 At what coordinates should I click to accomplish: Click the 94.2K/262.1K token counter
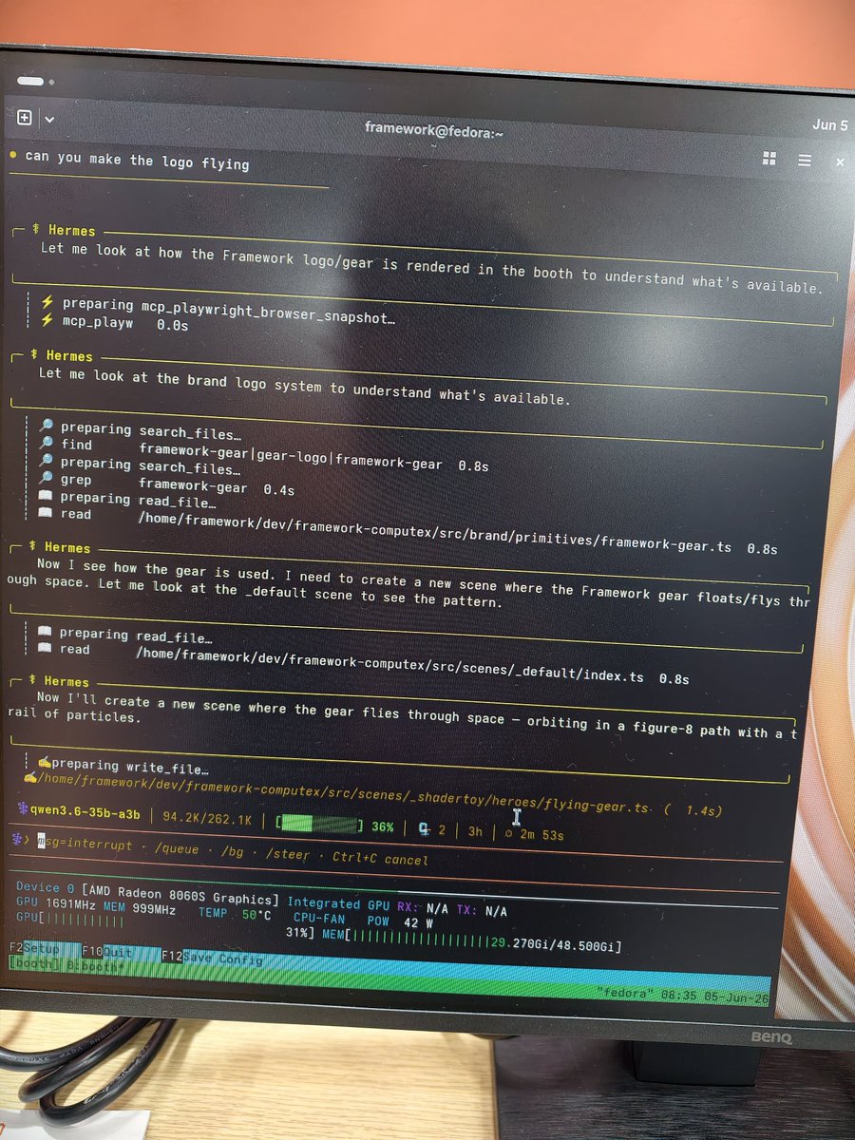click(x=207, y=819)
